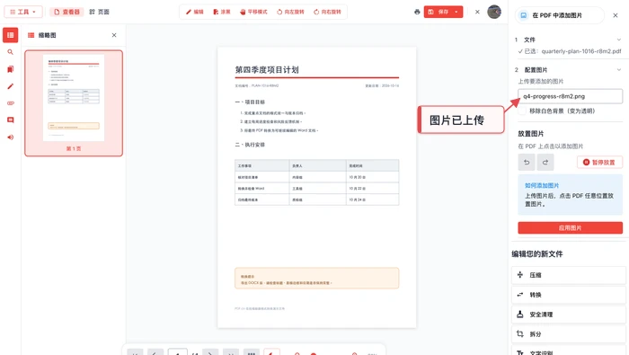Open the link attachment sidebar icon
Screen dimensions: 629x355
(11, 103)
